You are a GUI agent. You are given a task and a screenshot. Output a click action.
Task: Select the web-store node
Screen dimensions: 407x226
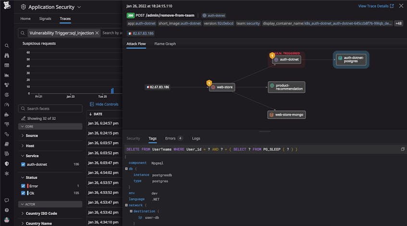222,87
